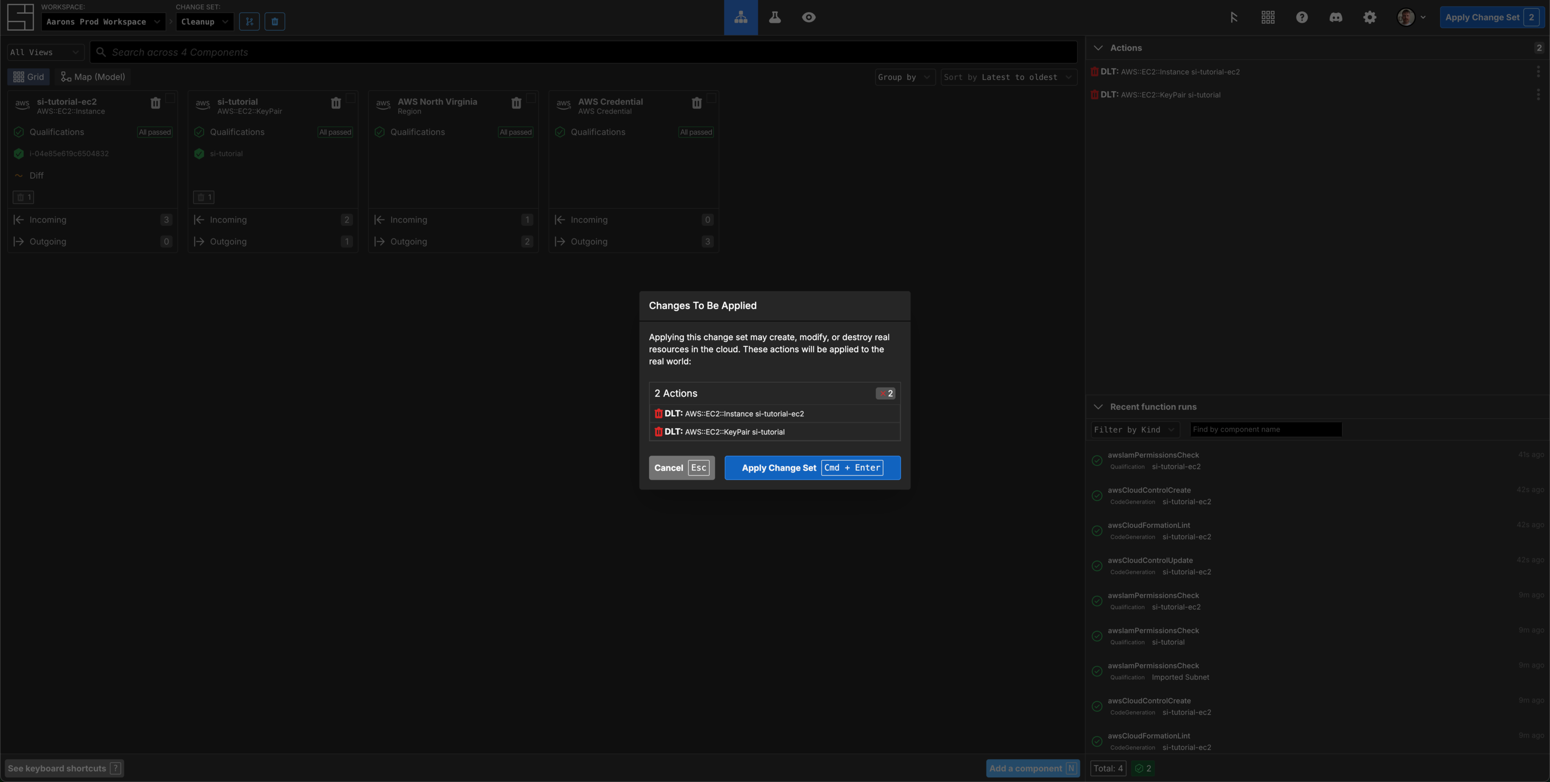Click the 2 Actions header in the dialog
1550x782 pixels.
point(774,393)
